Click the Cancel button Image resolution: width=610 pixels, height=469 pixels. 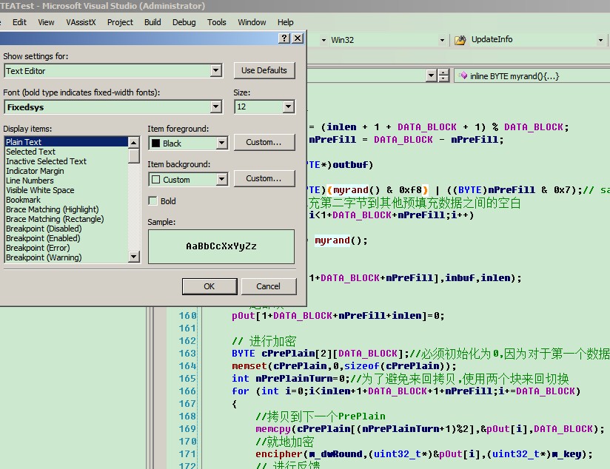269,286
